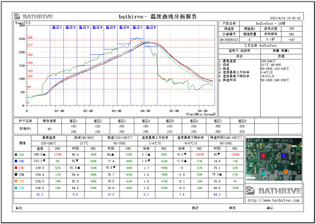Click orange probe marker 5 on the PCB photo
Image resolution: width=316 pixels, height=224 pixels.
click(286, 171)
